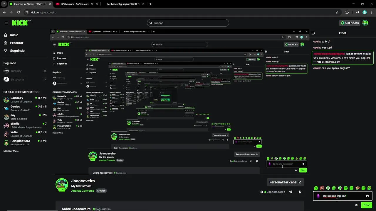Click the share icon beside Espectadores
The image size is (376, 211).
coord(291,192)
